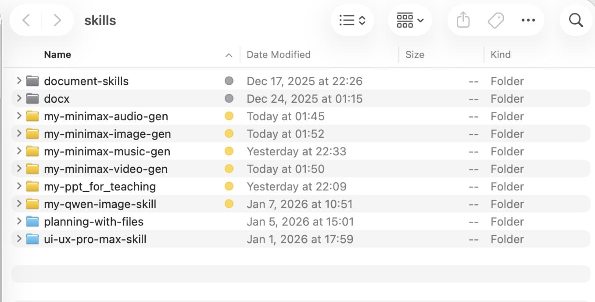Screen dimensions: 595x302
Task: Expand the document-skills folder disclosure arrow
Action: click(x=19, y=81)
